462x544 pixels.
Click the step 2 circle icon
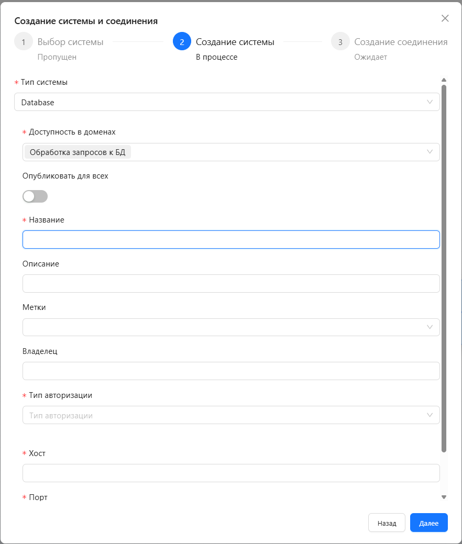pos(182,42)
